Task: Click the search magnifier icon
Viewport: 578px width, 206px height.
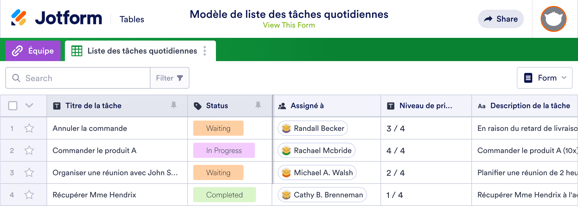Action: pos(17,78)
